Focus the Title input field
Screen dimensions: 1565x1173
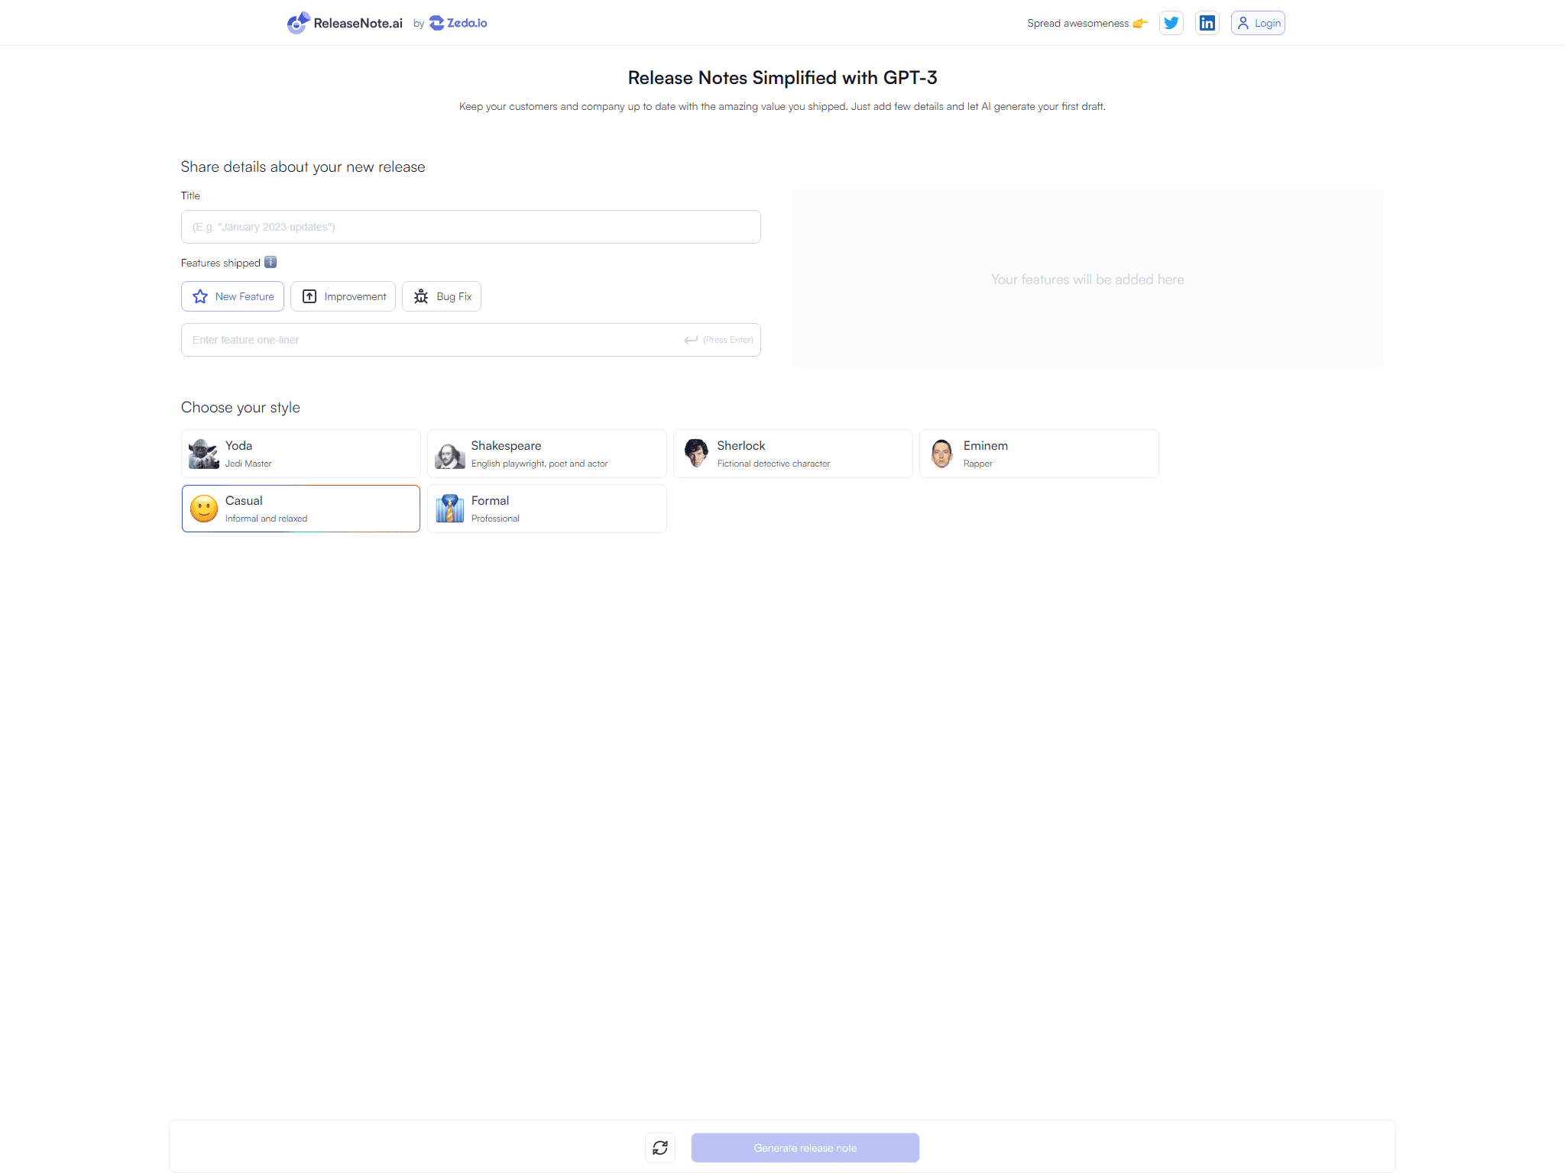click(x=471, y=227)
